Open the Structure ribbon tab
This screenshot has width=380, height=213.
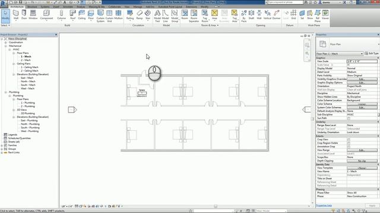(x=32, y=7)
